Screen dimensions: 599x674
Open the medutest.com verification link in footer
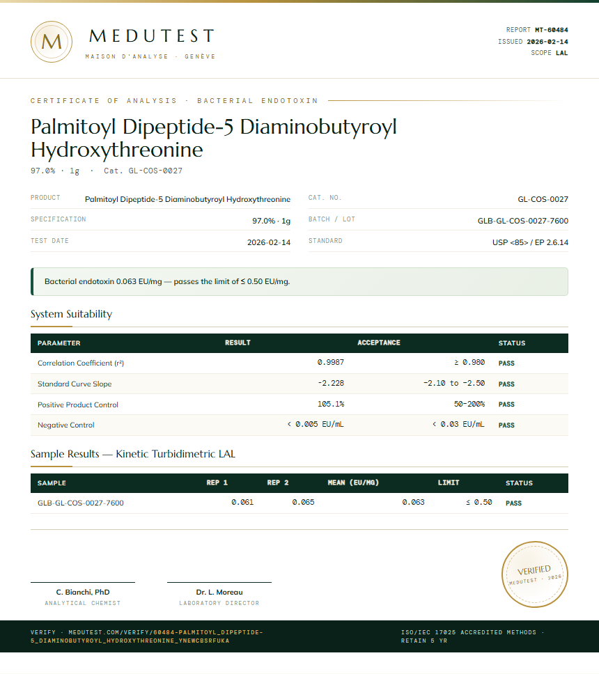tap(147, 636)
